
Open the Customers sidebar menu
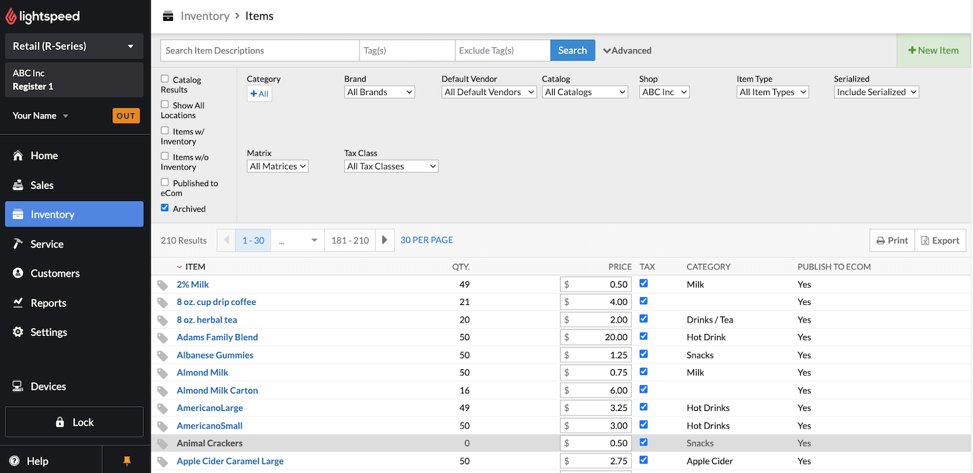pos(74,273)
